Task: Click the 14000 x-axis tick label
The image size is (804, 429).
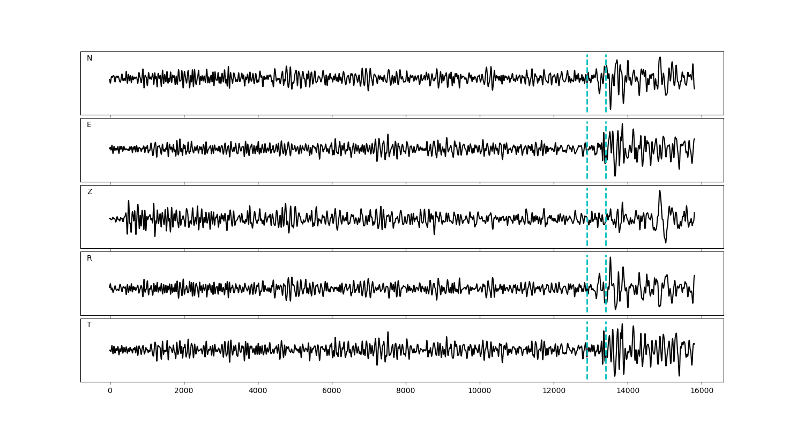Action: pos(628,391)
